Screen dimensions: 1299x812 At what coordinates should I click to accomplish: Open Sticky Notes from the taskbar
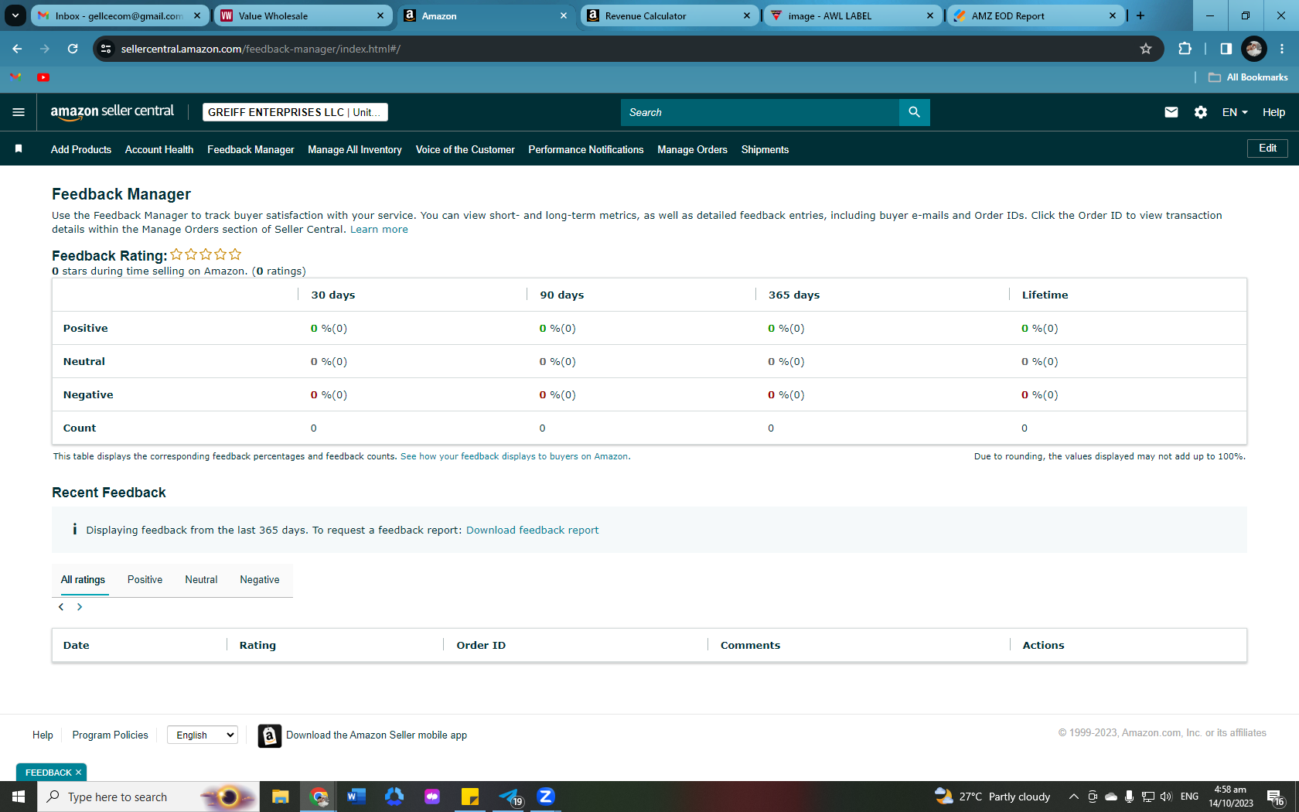pos(470,797)
